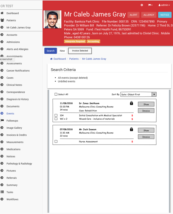Click lock icon on Mr Jack Dawson event

132,129
